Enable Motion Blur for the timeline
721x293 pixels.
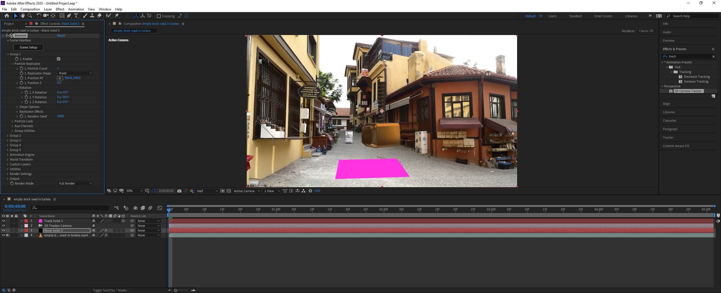point(150,208)
